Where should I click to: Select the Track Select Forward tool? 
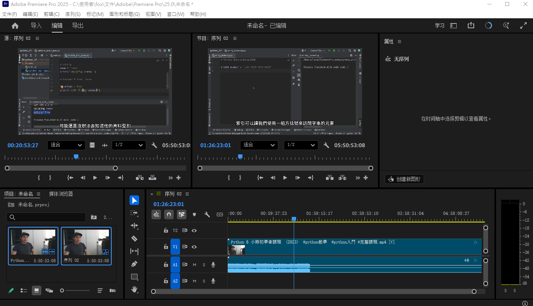[x=134, y=213]
